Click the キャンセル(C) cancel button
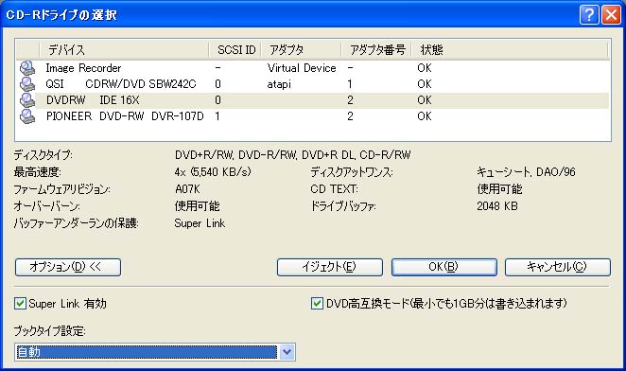Screen dimensions: 626x371 click(x=558, y=267)
